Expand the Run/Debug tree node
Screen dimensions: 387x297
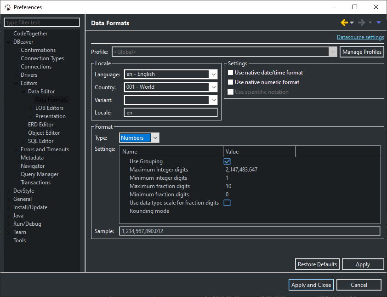pyautogui.click(x=9, y=224)
